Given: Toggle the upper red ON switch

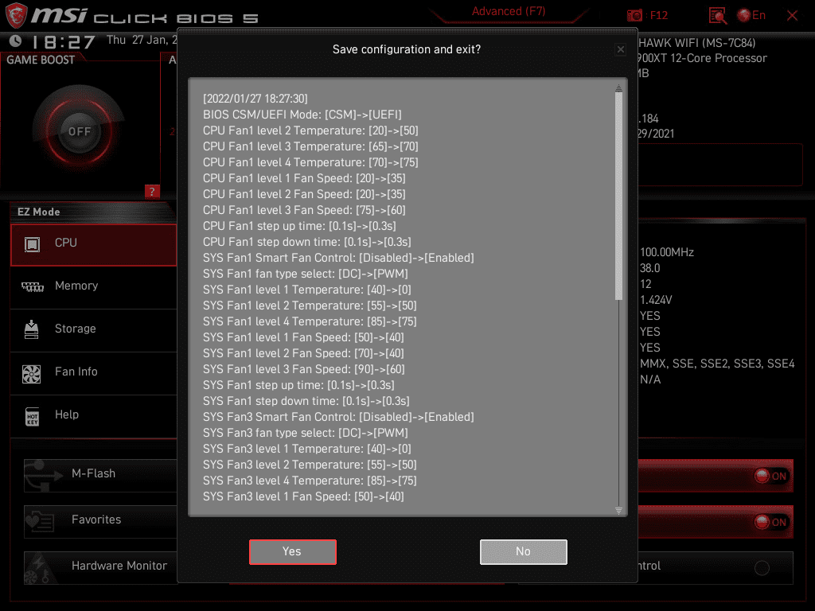Looking at the screenshot, I should [x=771, y=476].
